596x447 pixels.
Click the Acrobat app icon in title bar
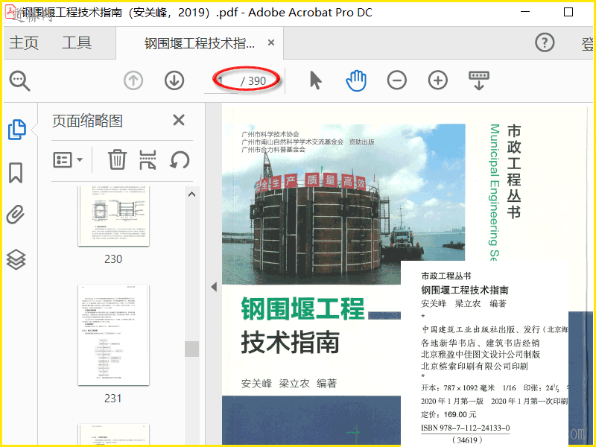pos(10,12)
